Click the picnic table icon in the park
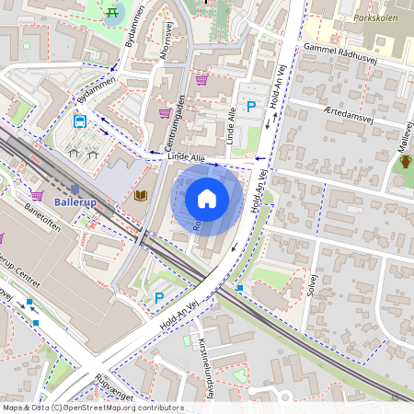Viewport: 414px width, 414px height. tap(112, 13)
